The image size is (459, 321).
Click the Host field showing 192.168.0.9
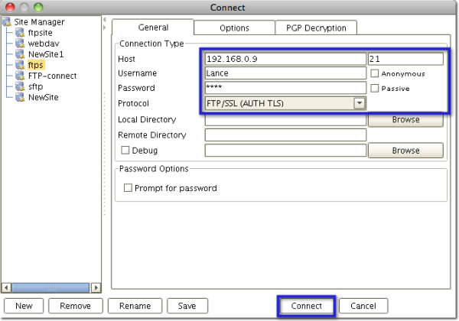(285, 59)
